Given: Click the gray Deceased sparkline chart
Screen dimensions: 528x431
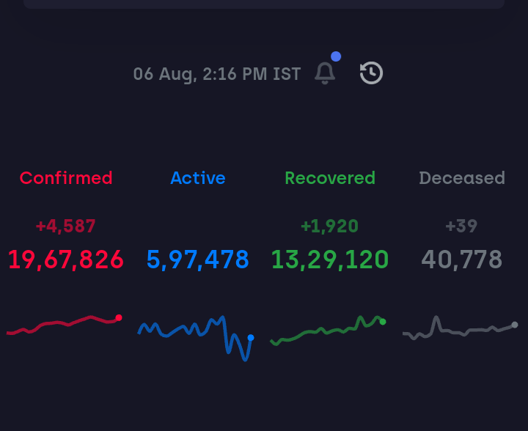Looking at the screenshot, I should [x=461, y=328].
